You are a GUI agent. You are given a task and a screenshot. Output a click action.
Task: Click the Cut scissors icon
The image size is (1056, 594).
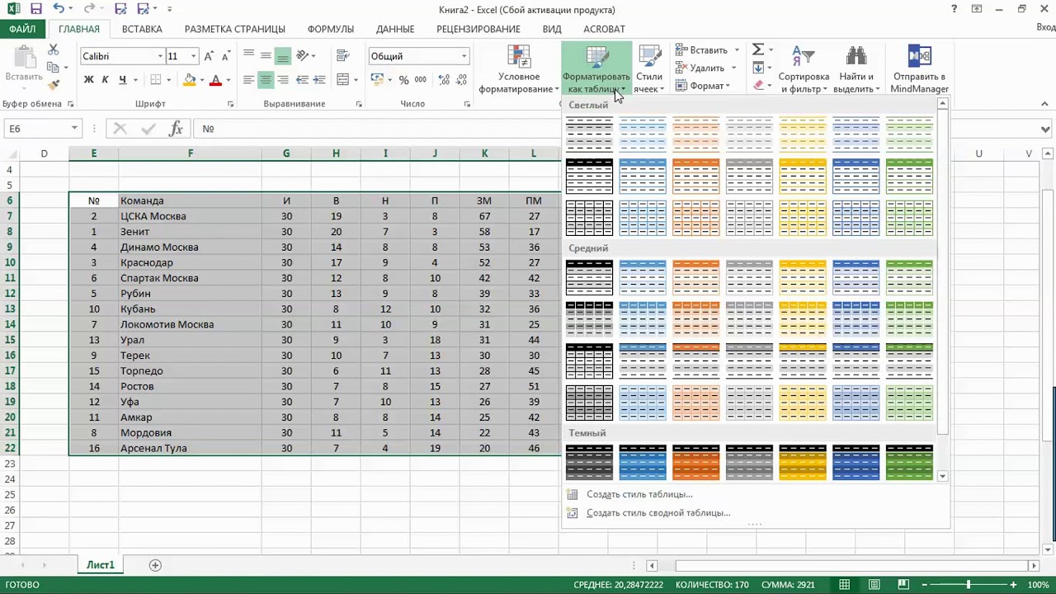(x=54, y=50)
